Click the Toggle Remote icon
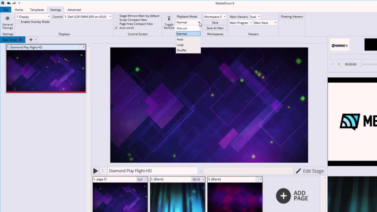This screenshot has width=377, height=212. tap(169, 19)
